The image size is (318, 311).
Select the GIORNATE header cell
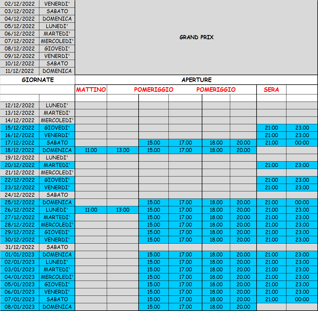(38, 80)
